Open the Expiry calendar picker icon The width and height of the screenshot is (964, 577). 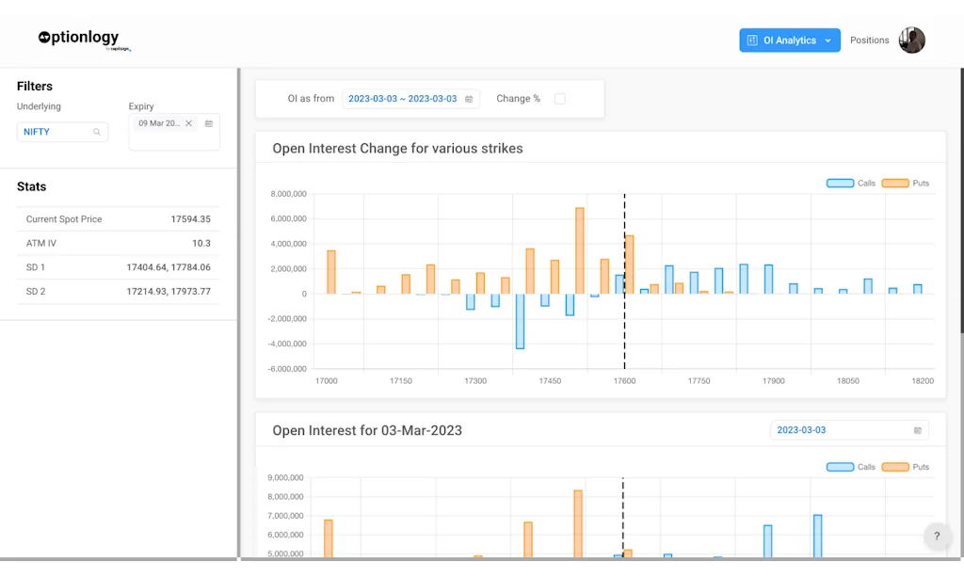click(x=209, y=124)
